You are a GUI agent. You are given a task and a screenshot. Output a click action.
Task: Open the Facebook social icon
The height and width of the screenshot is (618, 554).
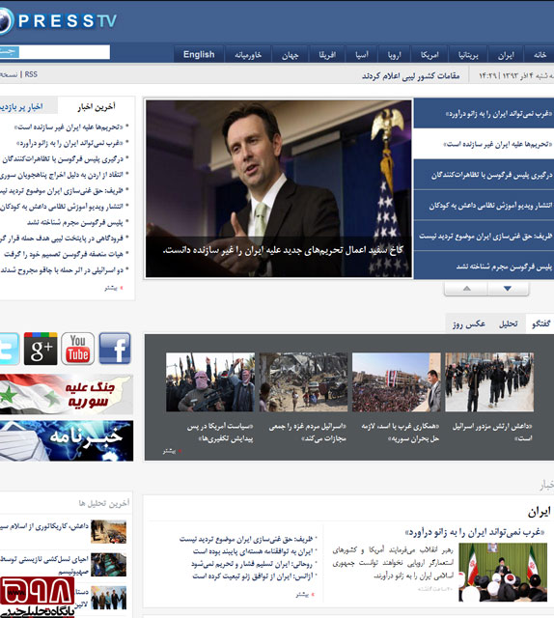pos(115,349)
